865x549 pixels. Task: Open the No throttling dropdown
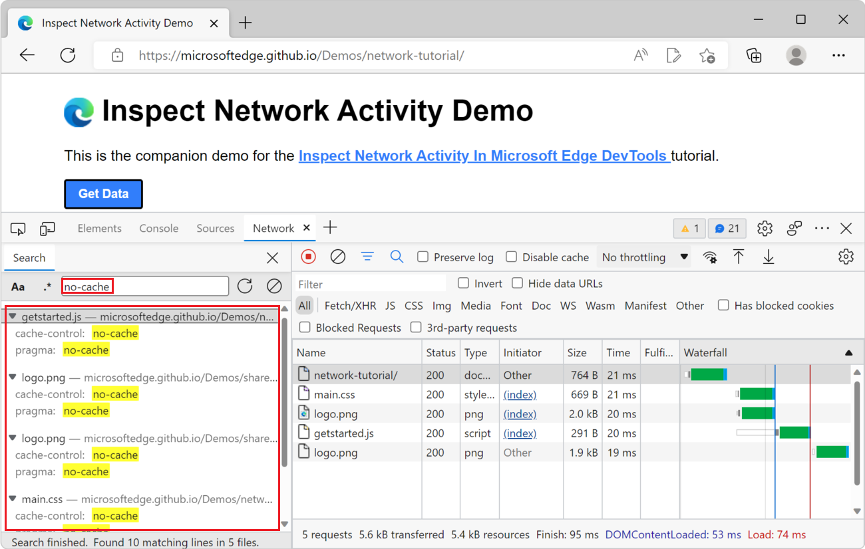pyautogui.click(x=643, y=257)
